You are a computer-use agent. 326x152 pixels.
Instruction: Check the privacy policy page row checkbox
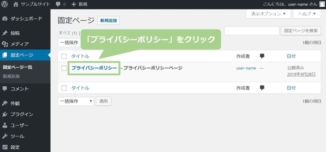pyautogui.click(x=64, y=68)
